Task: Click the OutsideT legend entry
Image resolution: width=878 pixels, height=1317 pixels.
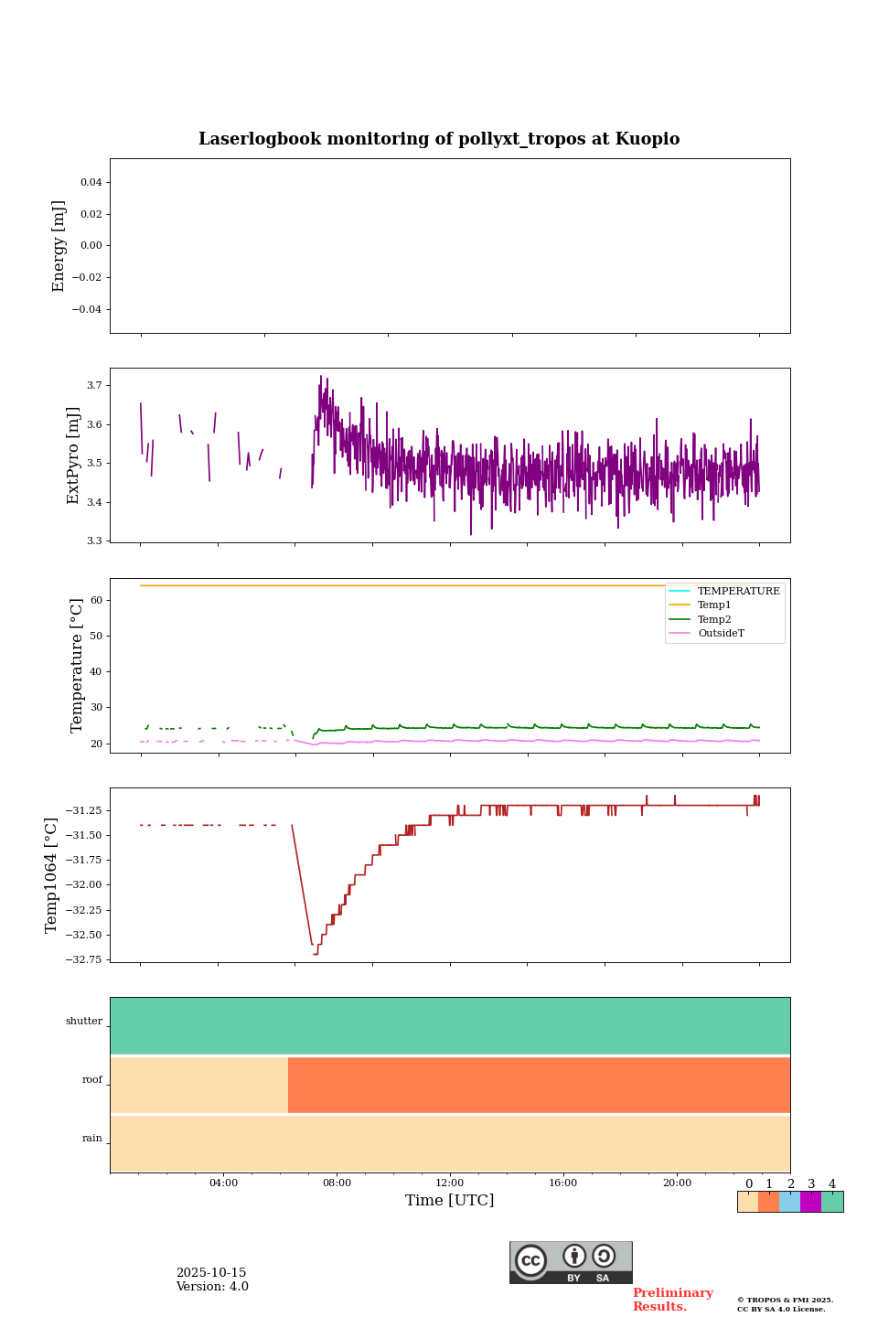Action: [721, 634]
